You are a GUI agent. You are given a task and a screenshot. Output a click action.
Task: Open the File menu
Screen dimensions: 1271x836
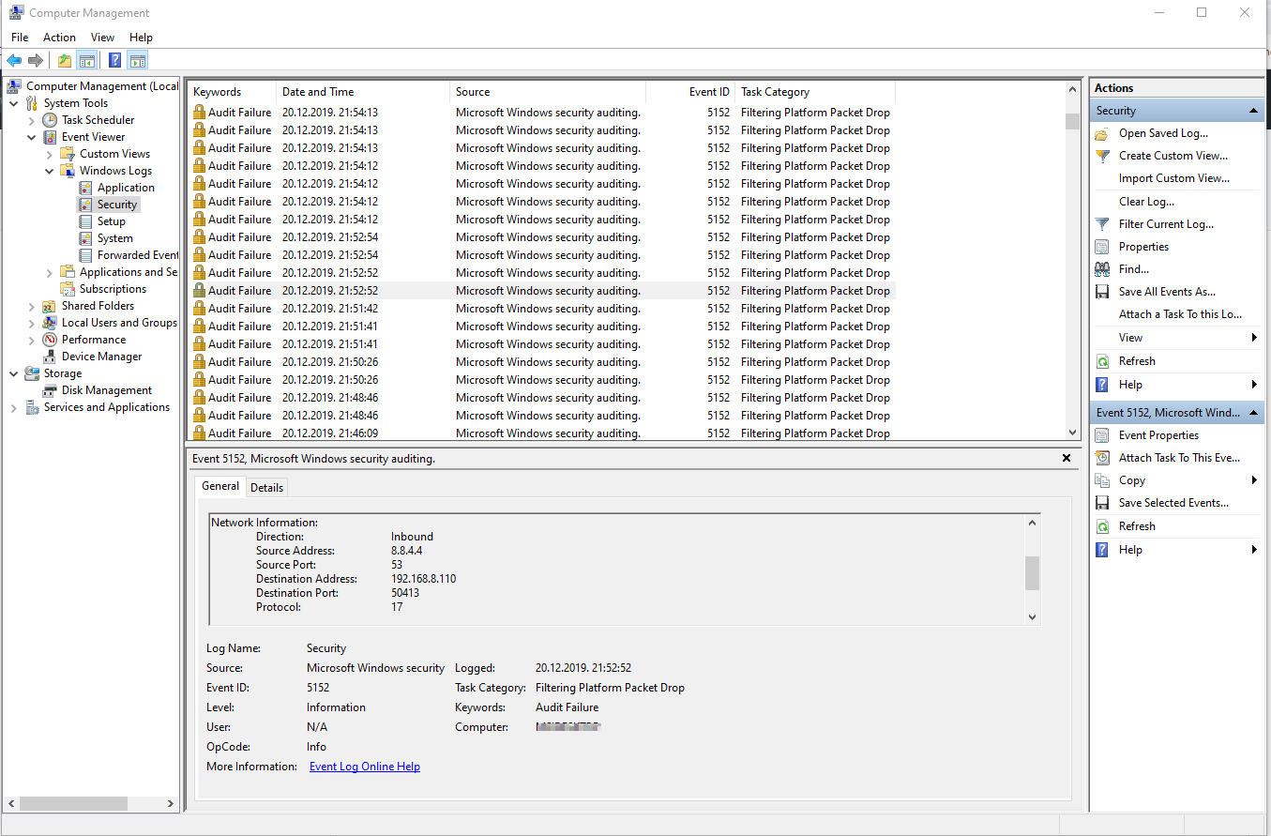click(x=20, y=38)
